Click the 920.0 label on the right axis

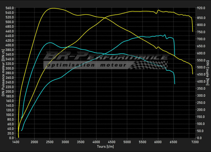(x=201, y=8)
